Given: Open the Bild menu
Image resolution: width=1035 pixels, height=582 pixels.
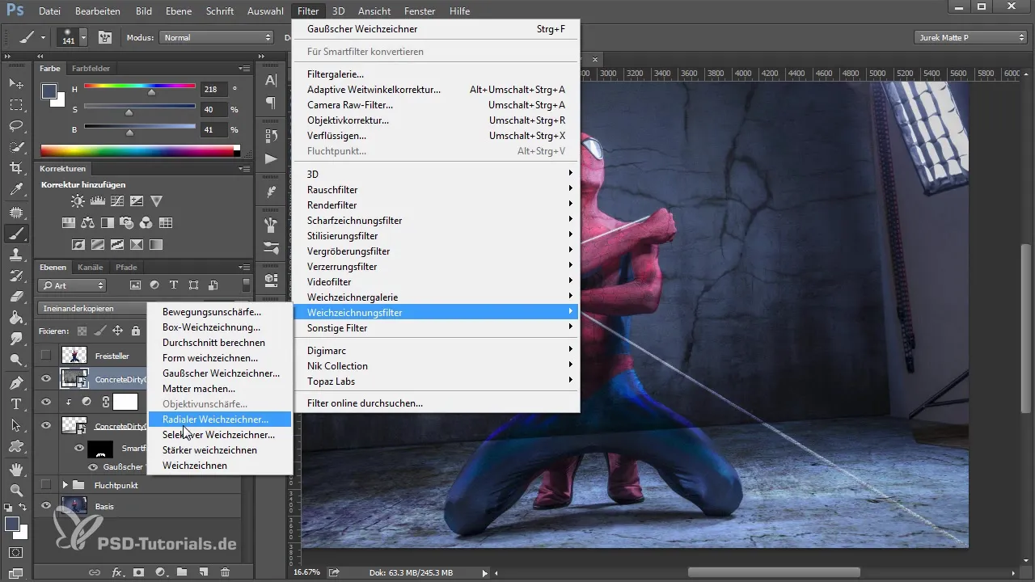Looking at the screenshot, I should (x=144, y=11).
